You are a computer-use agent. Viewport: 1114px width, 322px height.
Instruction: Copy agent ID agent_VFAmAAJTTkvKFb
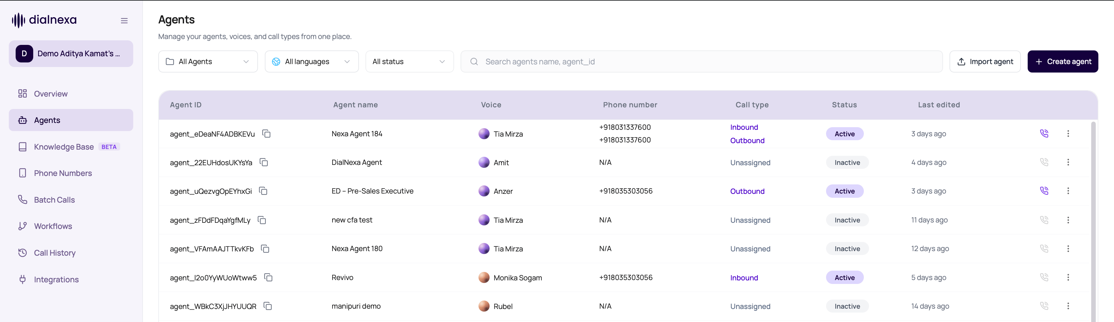(265, 248)
